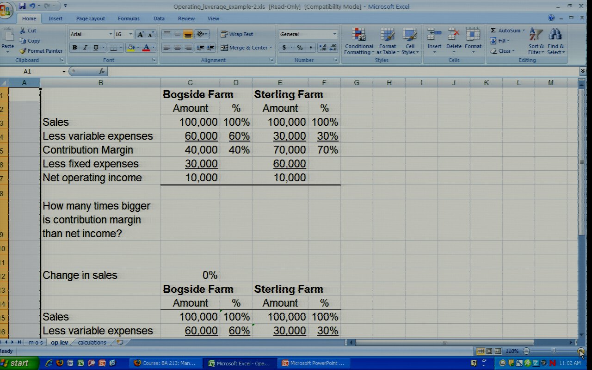Switch to the Formulas ribbon tab
Viewport: 592px width, 370px height.
[x=128, y=18]
